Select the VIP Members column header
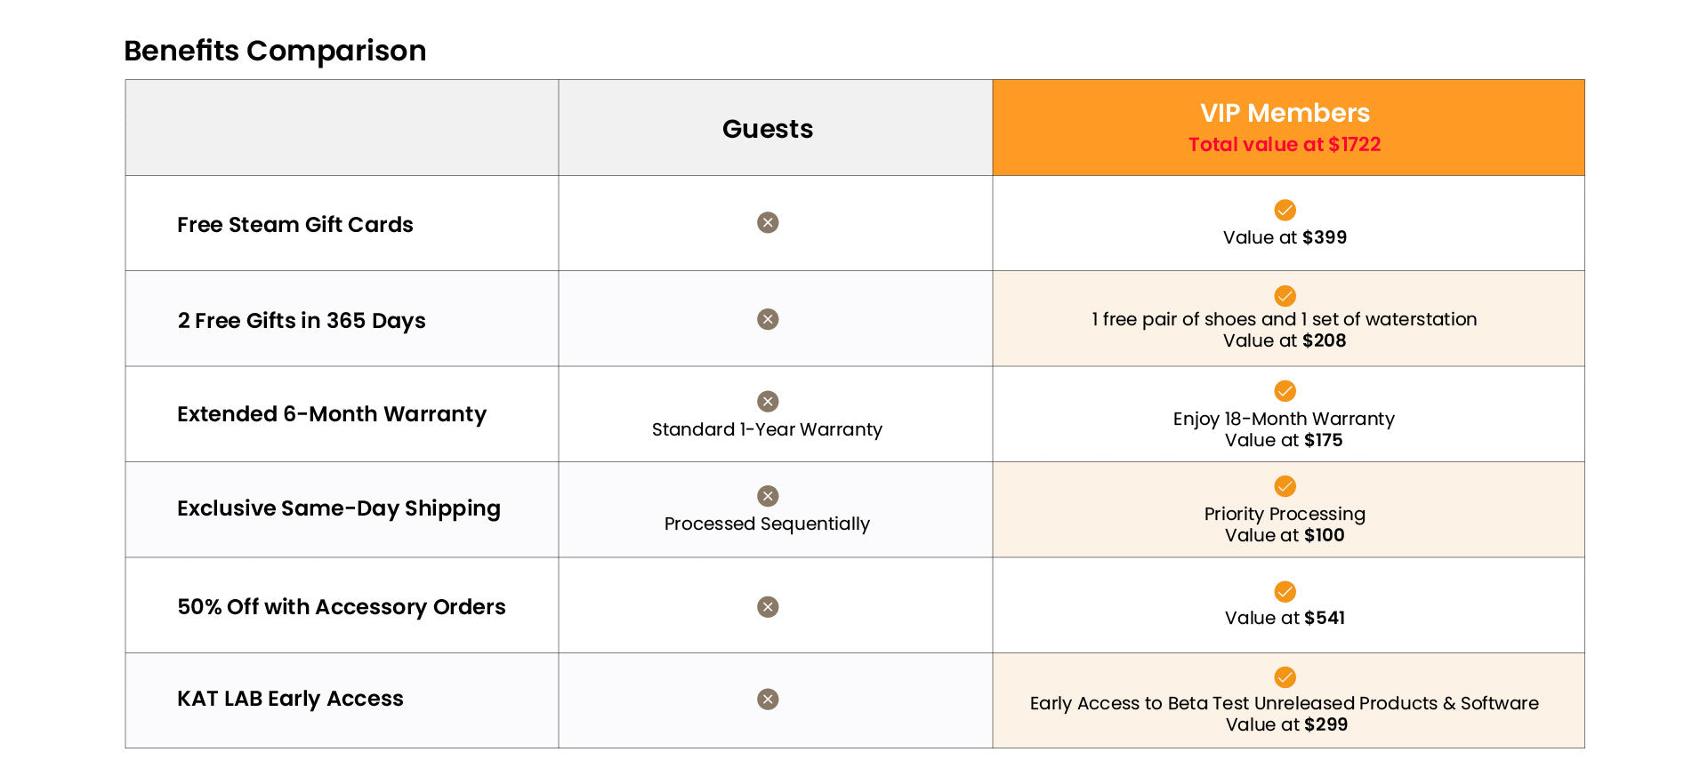1708x784 pixels. (1285, 114)
